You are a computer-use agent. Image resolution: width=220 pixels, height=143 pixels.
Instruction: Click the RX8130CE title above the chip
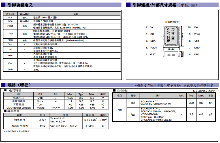pyautogui.click(x=172, y=22)
